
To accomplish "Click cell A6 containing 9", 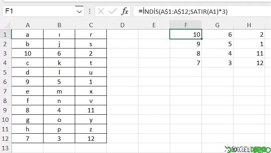I will pos(27,82).
